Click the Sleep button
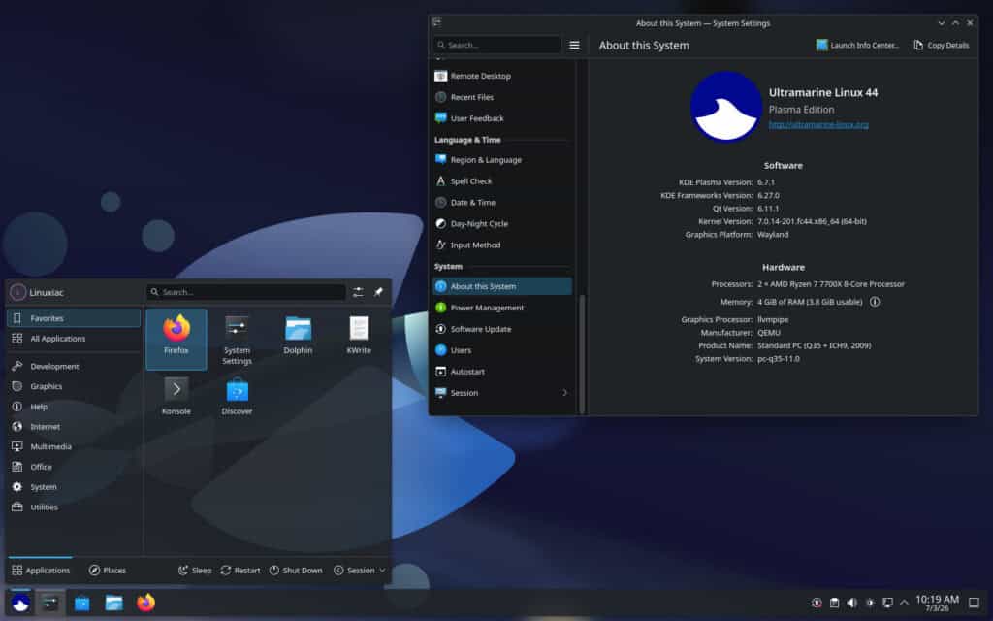 coord(195,571)
